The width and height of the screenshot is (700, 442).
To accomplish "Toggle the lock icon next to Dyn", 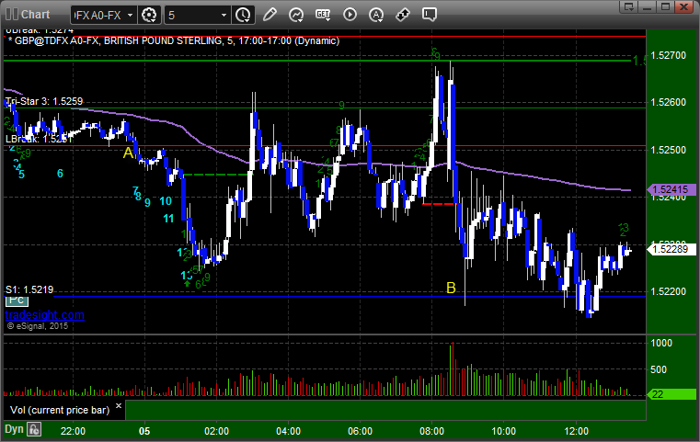I will pos(34,428).
